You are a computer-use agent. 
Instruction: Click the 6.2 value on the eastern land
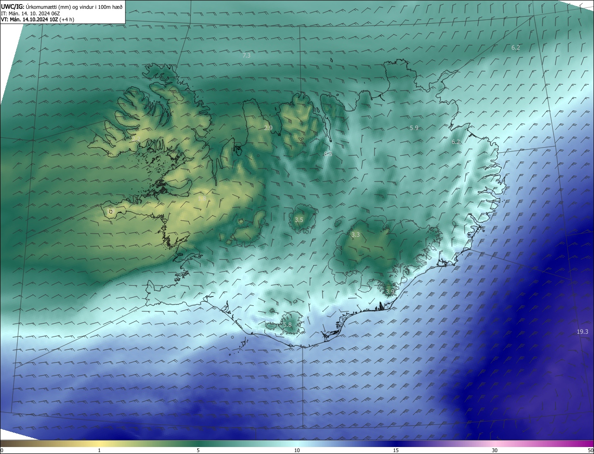coord(456,142)
